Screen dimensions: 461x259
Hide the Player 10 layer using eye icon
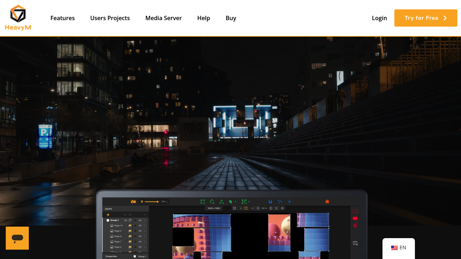pos(140,226)
